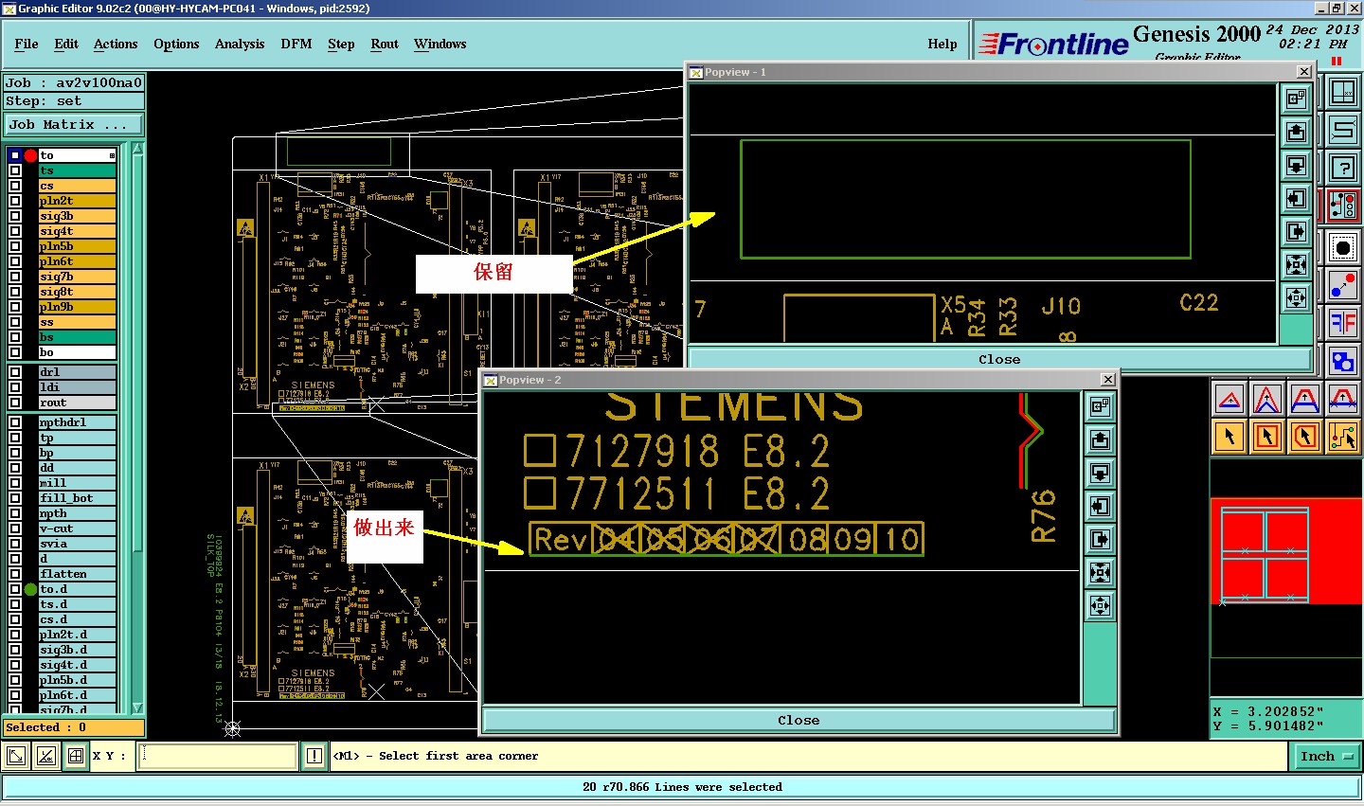
Task: Expand the small marker on layer to
Action: (x=112, y=155)
